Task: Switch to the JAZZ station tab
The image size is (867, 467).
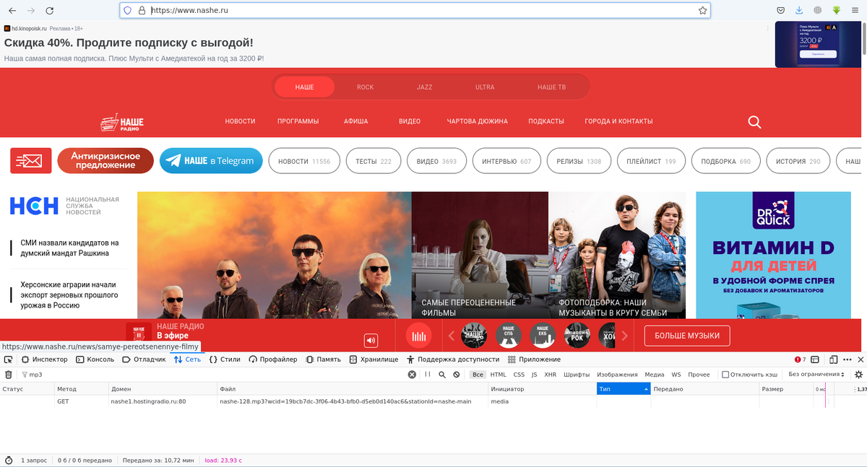Action: (425, 87)
